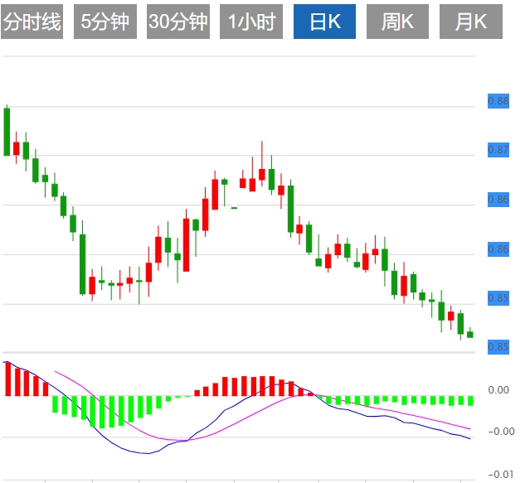Open the 1小时 chart tab
Image resolution: width=530 pixels, height=483 pixels.
click(x=251, y=22)
